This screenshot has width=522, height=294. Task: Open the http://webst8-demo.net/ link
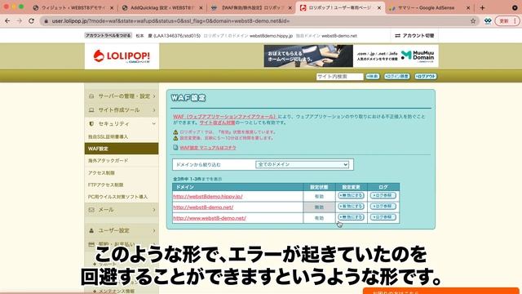[203, 207]
